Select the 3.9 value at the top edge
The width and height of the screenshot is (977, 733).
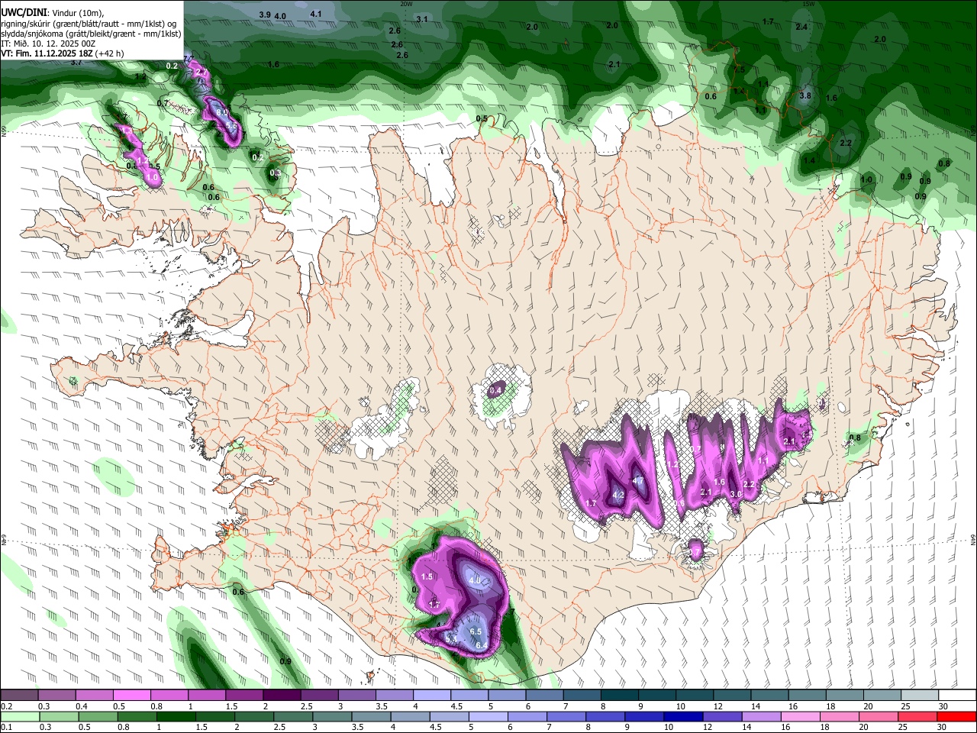point(265,15)
